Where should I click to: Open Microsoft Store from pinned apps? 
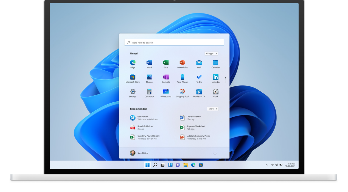pyautogui.click(x=133, y=79)
